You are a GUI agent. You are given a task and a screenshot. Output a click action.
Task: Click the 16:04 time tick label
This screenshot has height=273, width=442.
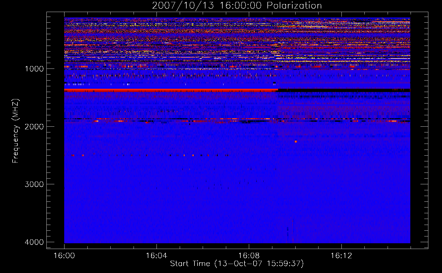157,256
